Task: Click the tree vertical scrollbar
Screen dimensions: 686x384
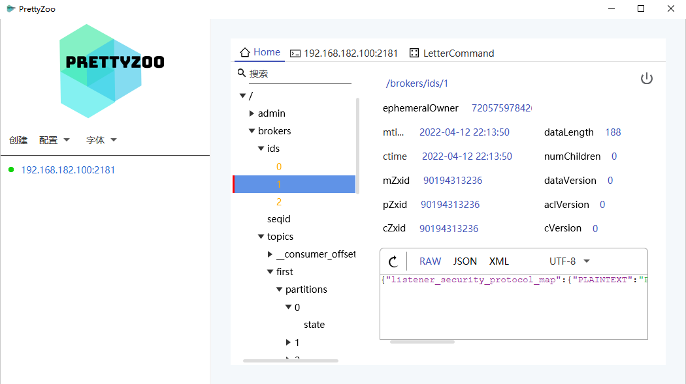Action: coord(357,146)
